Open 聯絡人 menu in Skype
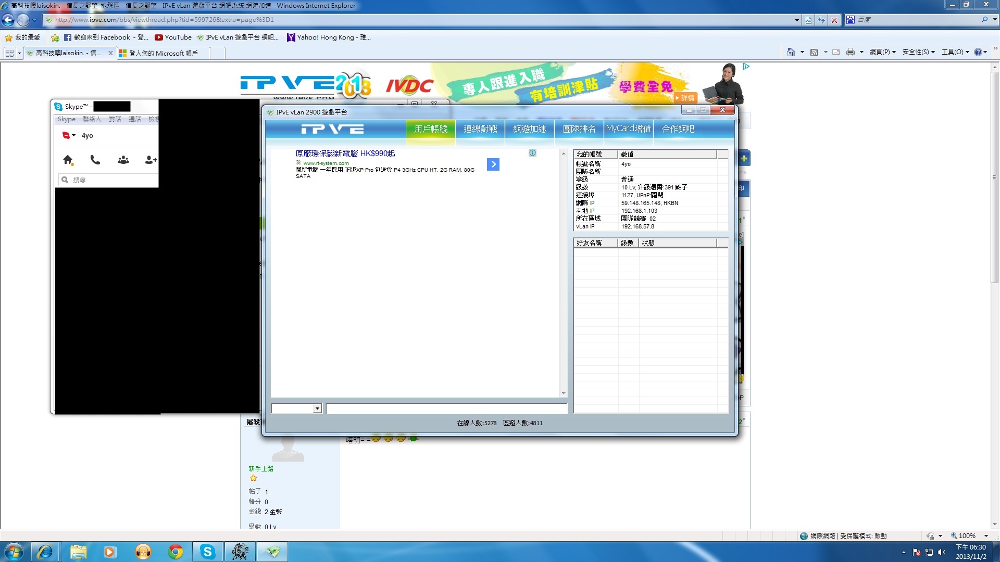The image size is (1000, 562). click(x=92, y=119)
